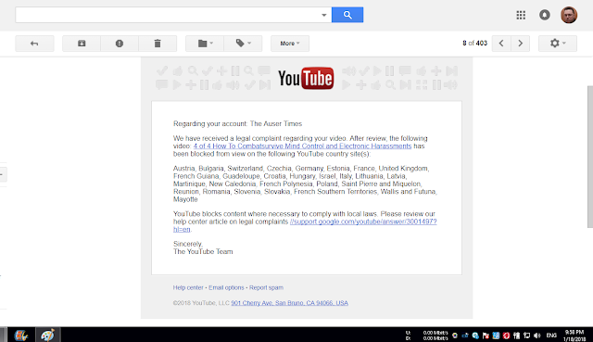Go back to inbox with arrow button

click(x=34, y=44)
